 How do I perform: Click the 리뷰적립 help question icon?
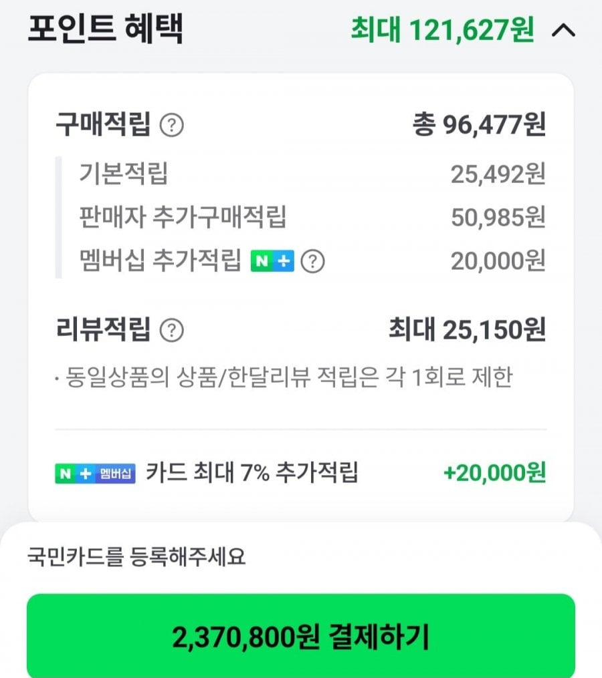click(172, 329)
